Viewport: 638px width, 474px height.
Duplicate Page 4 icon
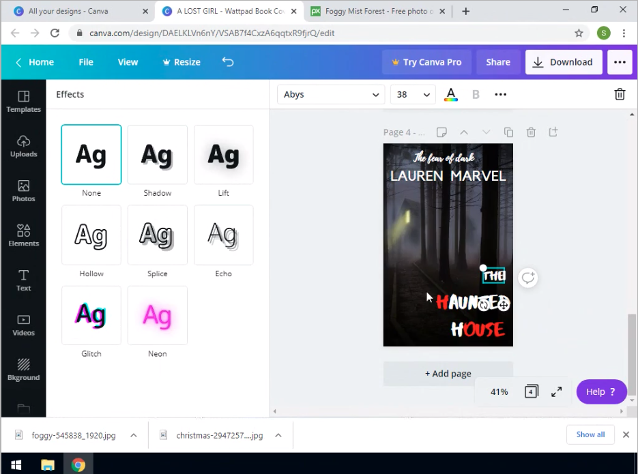pos(508,132)
